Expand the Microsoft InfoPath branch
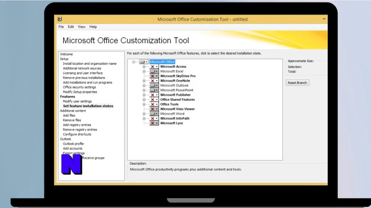Image resolution: width=371 pixels, height=208 pixels. click(144, 118)
